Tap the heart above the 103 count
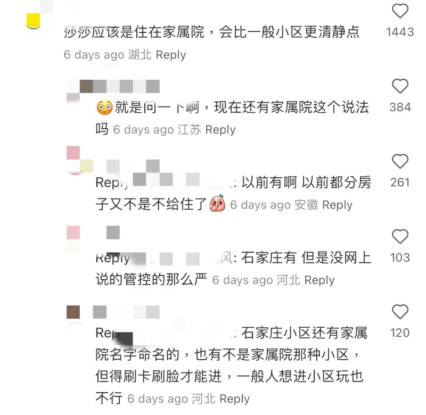Viewport: 426px width, 415px height. (x=400, y=236)
